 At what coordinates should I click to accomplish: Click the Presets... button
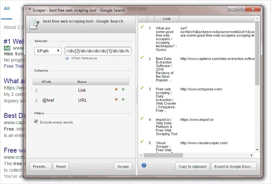40,167
